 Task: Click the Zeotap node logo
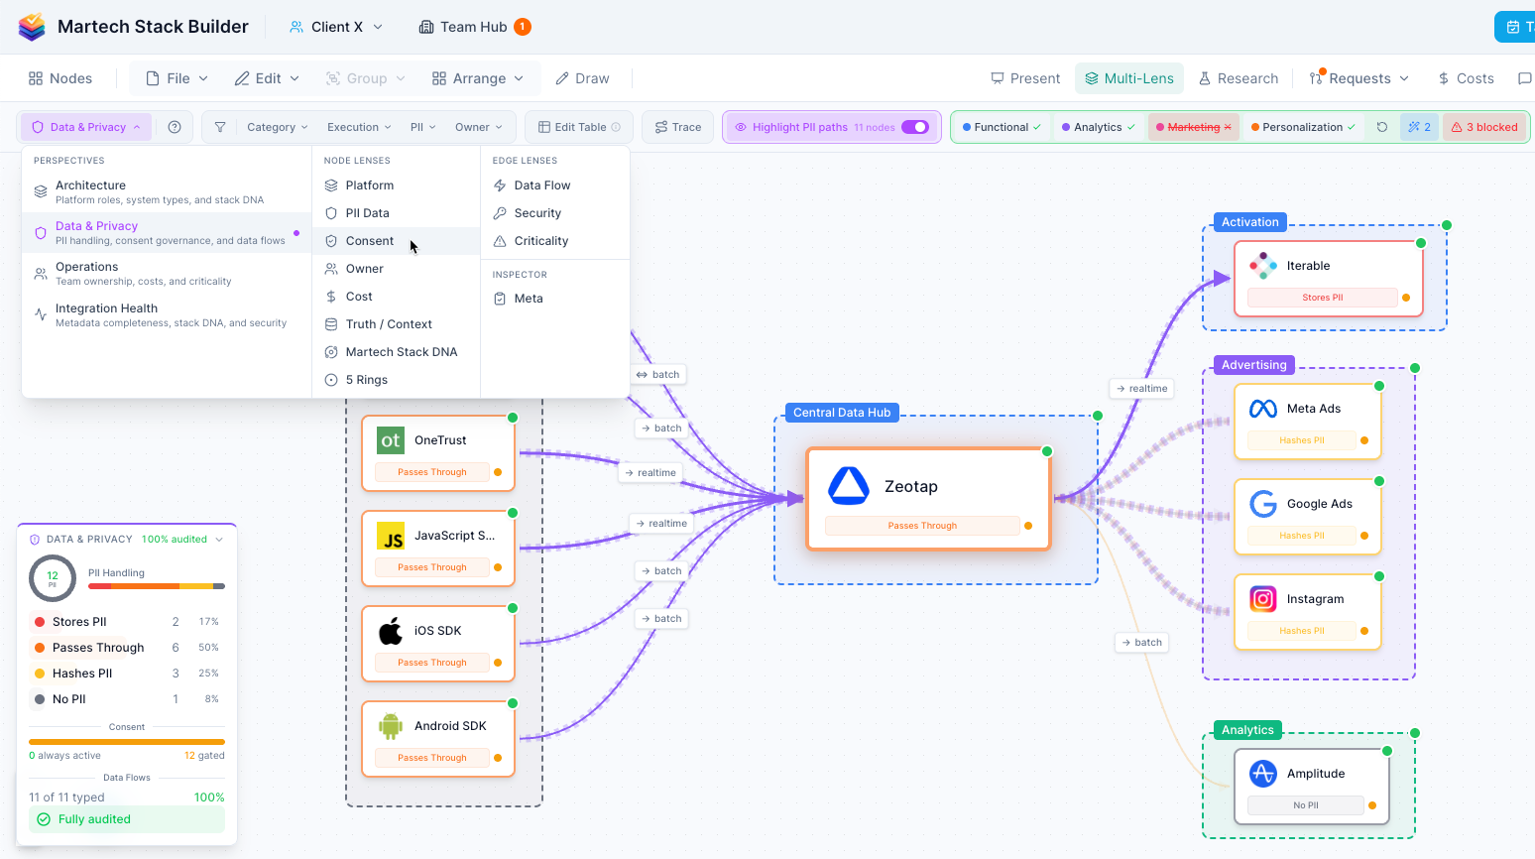tap(849, 486)
